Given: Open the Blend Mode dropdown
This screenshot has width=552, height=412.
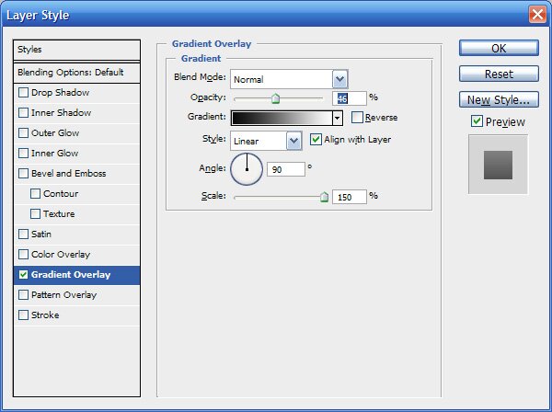Looking at the screenshot, I should pyautogui.click(x=339, y=79).
